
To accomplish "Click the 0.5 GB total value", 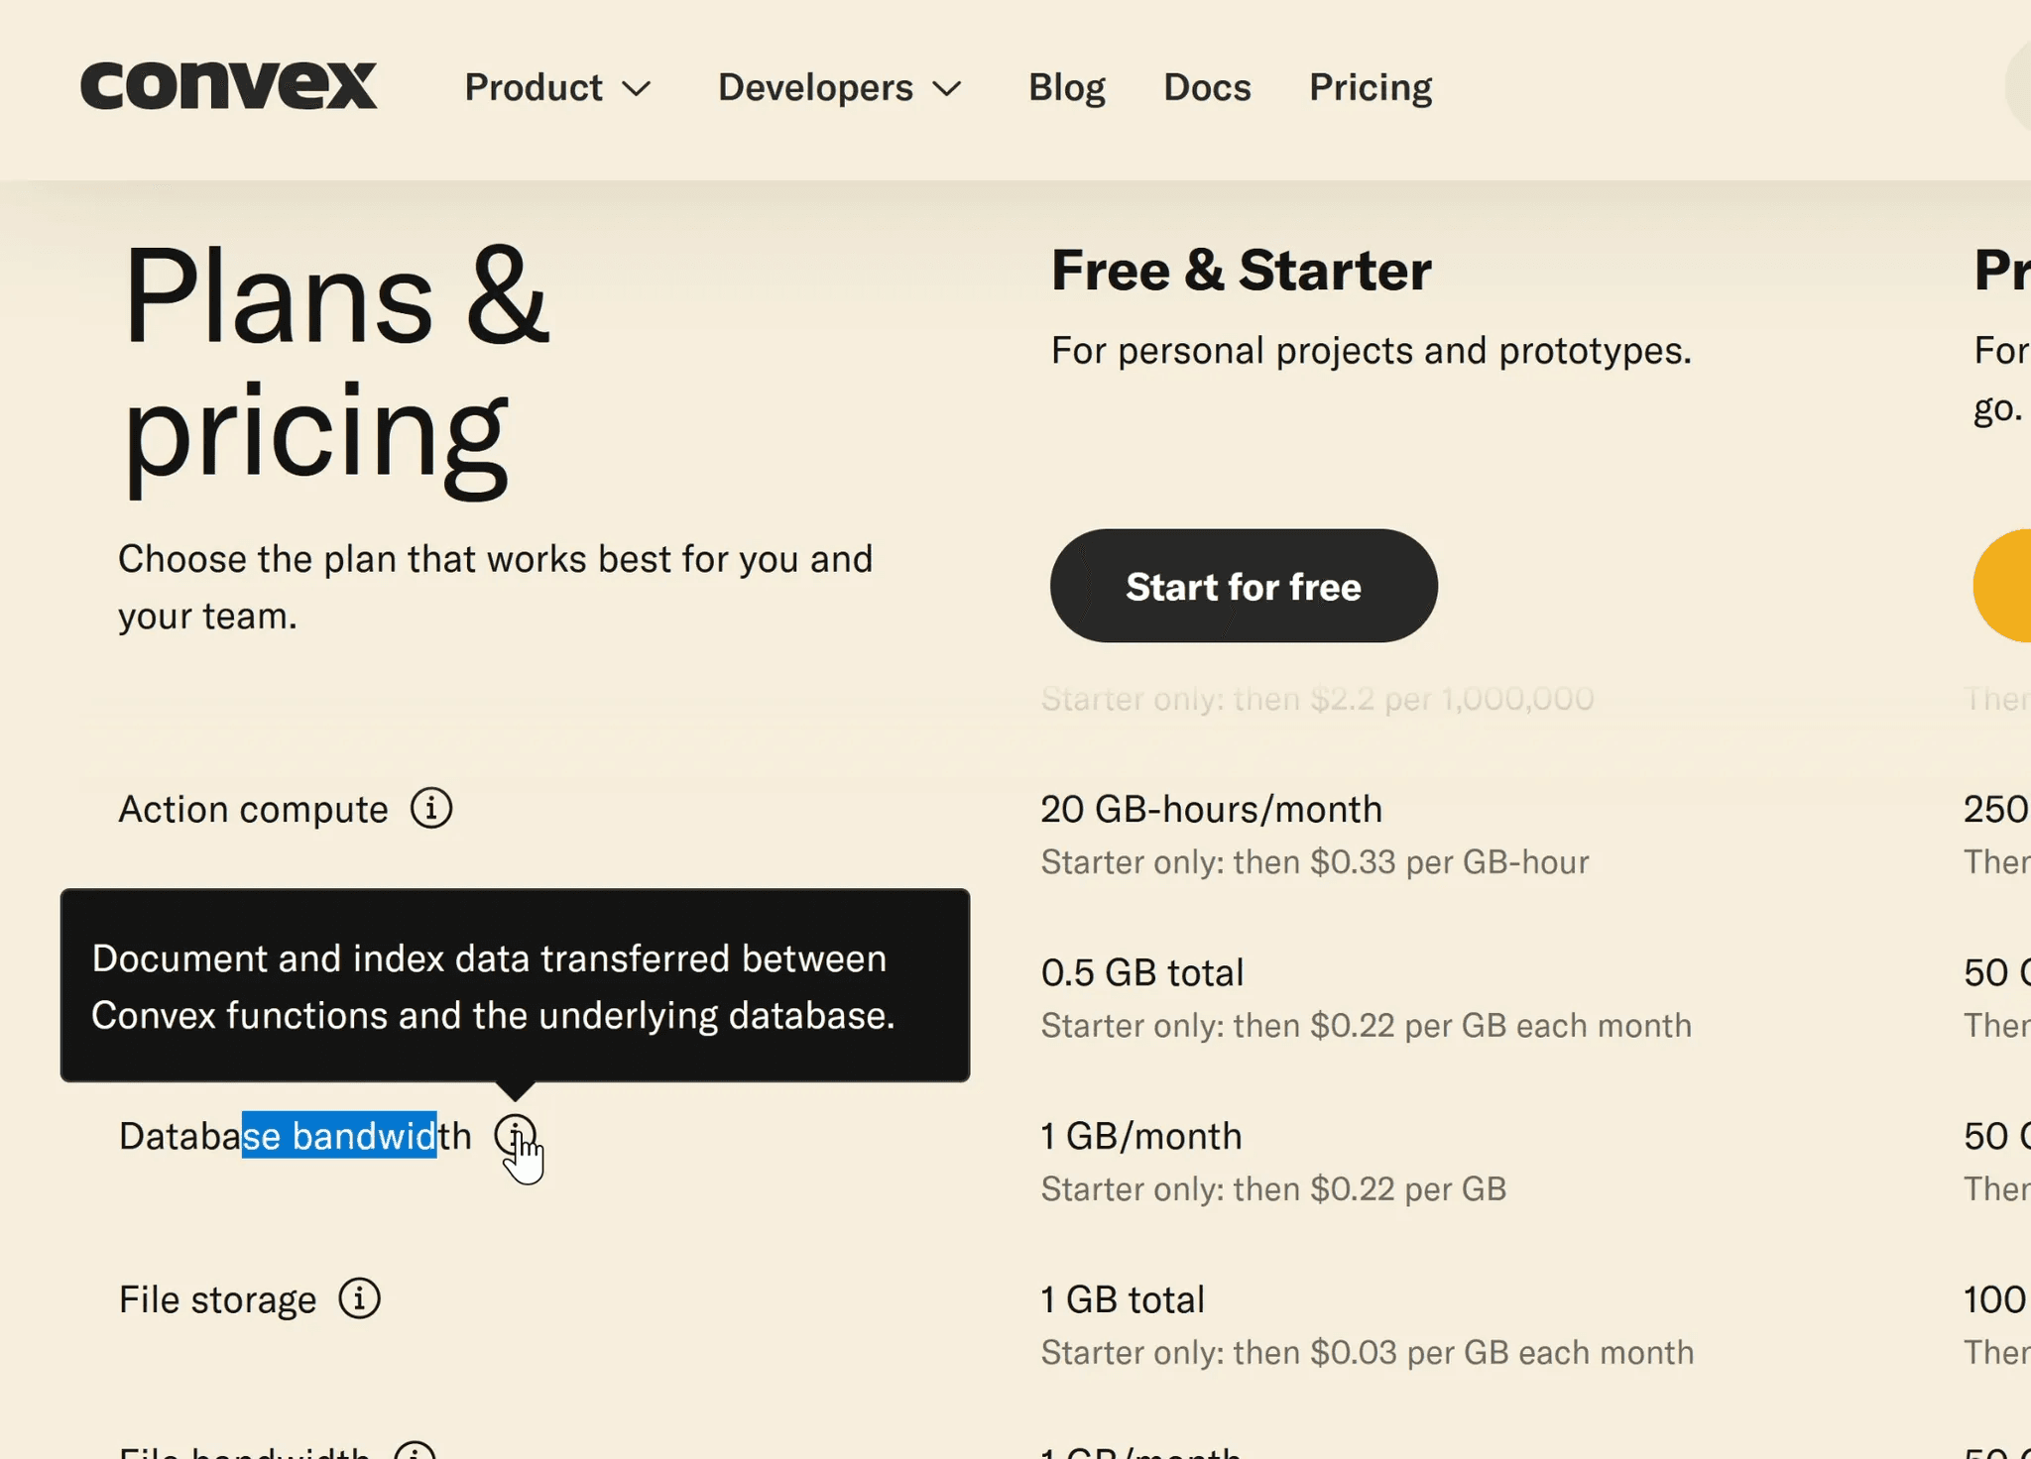I will pos(1141,972).
